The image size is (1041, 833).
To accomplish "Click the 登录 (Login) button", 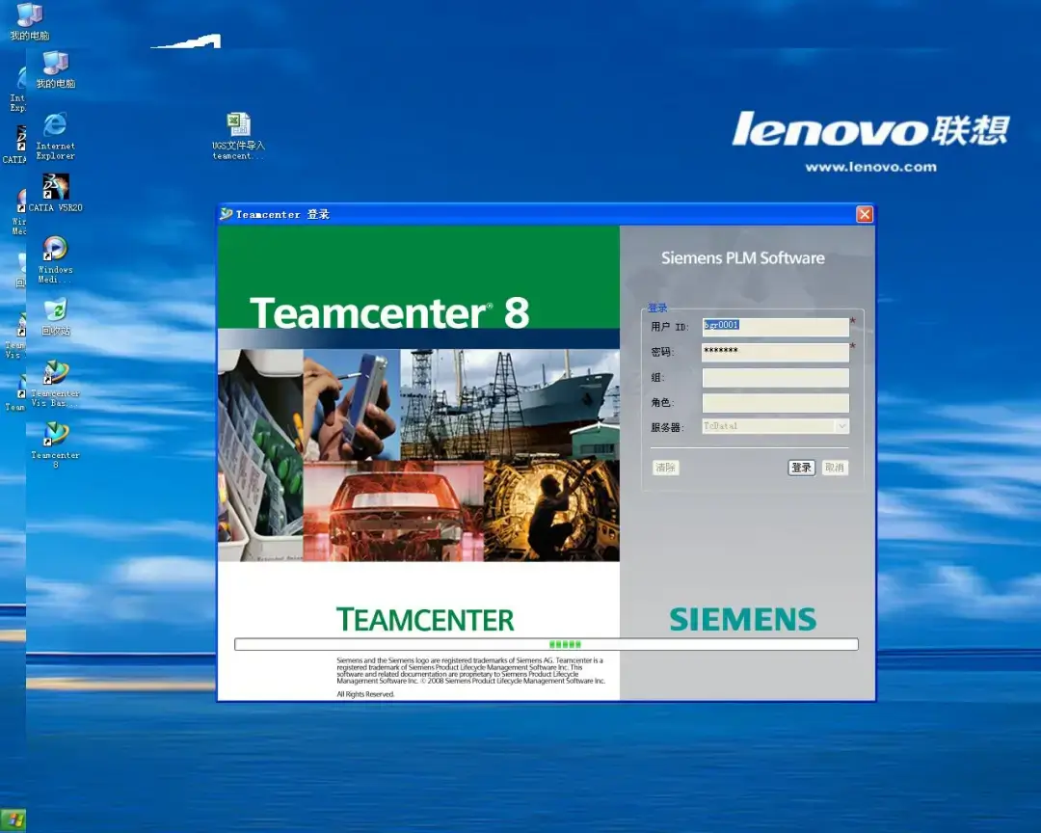I will (801, 467).
